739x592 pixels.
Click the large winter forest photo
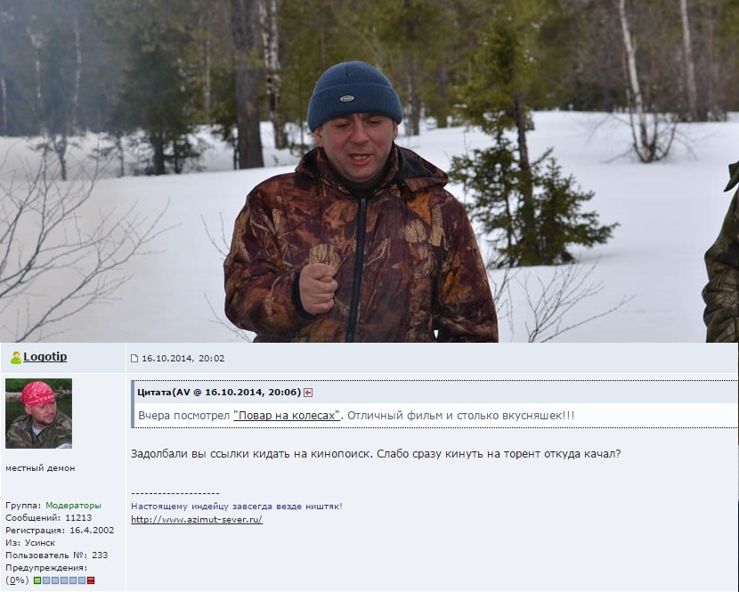[x=369, y=171]
